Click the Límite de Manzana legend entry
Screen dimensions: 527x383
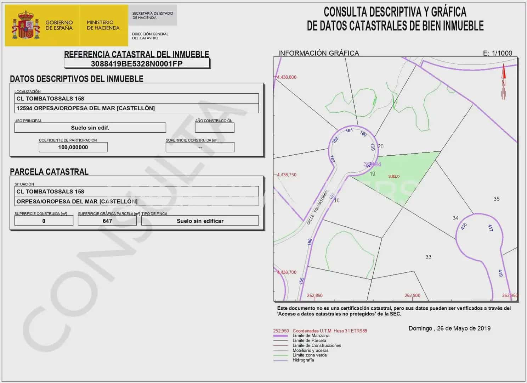311,335
